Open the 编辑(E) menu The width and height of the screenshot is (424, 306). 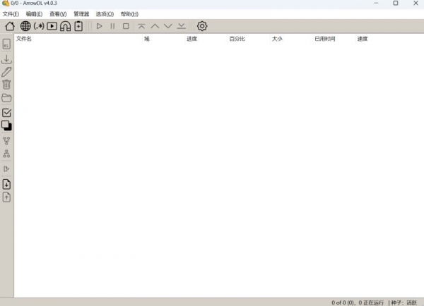34,14
